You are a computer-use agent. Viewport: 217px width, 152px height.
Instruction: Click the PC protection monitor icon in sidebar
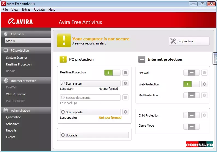click(x=6, y=50)
